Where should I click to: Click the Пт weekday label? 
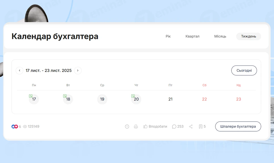coord(170,85)
